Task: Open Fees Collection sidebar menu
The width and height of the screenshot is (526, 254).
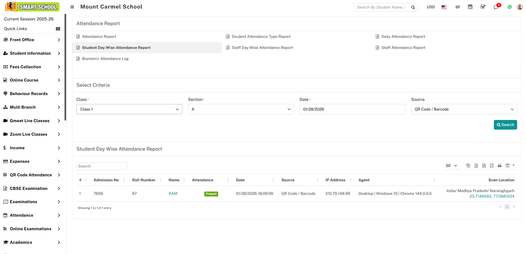Action: tap(31, 67)
